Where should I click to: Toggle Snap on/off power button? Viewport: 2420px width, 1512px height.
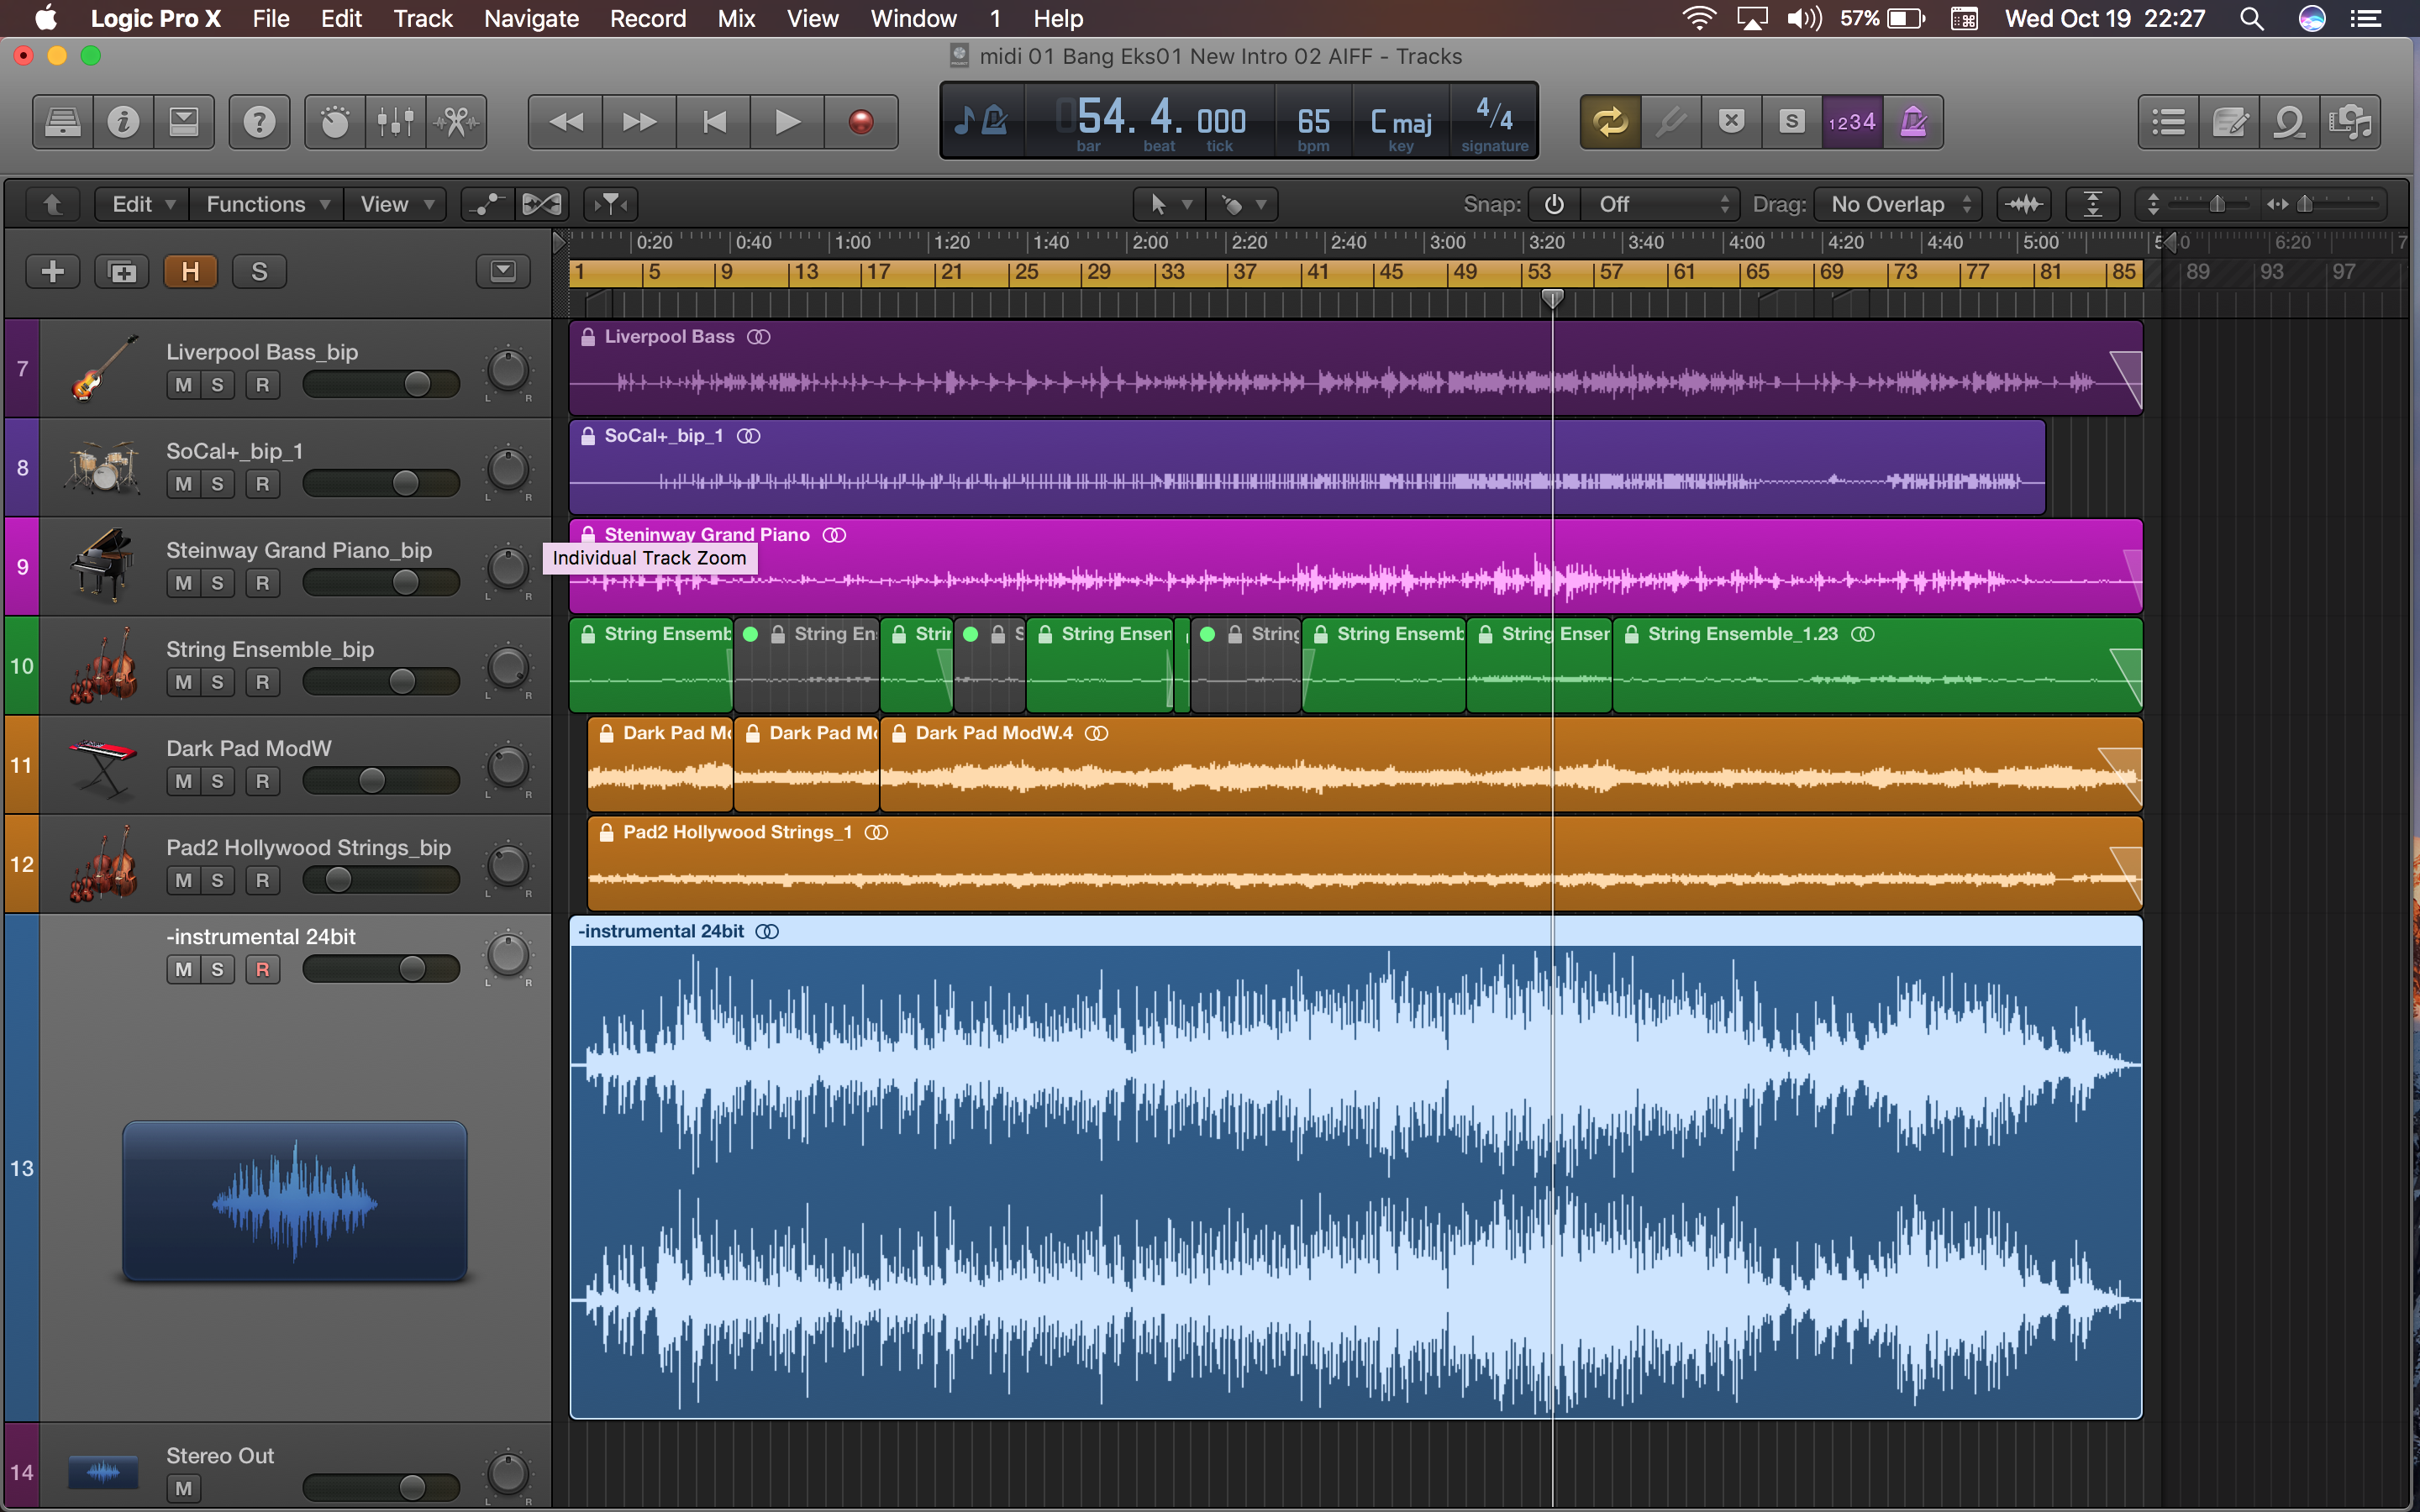1554,204
